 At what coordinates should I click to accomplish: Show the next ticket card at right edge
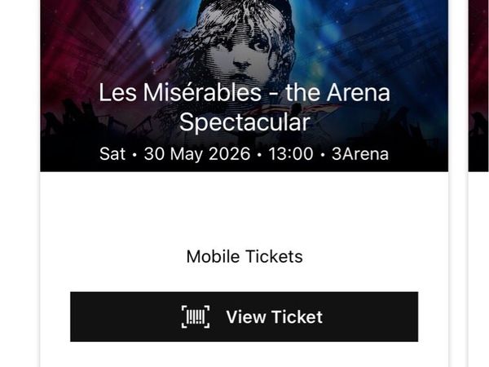(x=478, y=245)
